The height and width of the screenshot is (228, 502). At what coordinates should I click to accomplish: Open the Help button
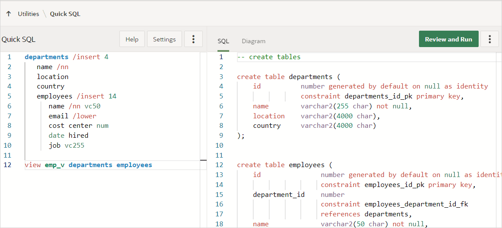tap(132, 39)
